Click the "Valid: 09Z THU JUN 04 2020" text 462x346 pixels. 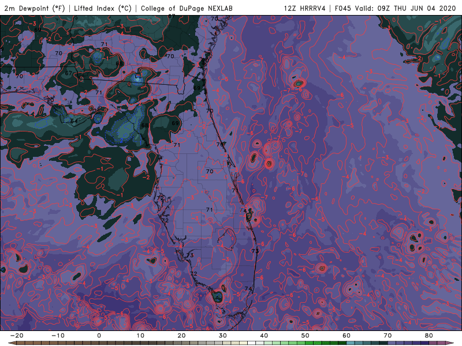click(x=405, y=8)
